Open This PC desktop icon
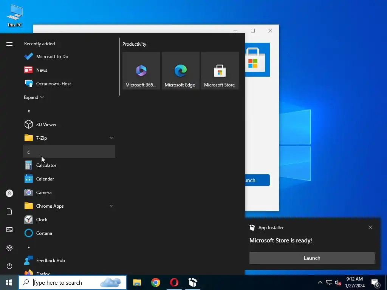Image resolution: width=387 pixels, height=290 pixels. pyautogui.click(x=15, y=16)
